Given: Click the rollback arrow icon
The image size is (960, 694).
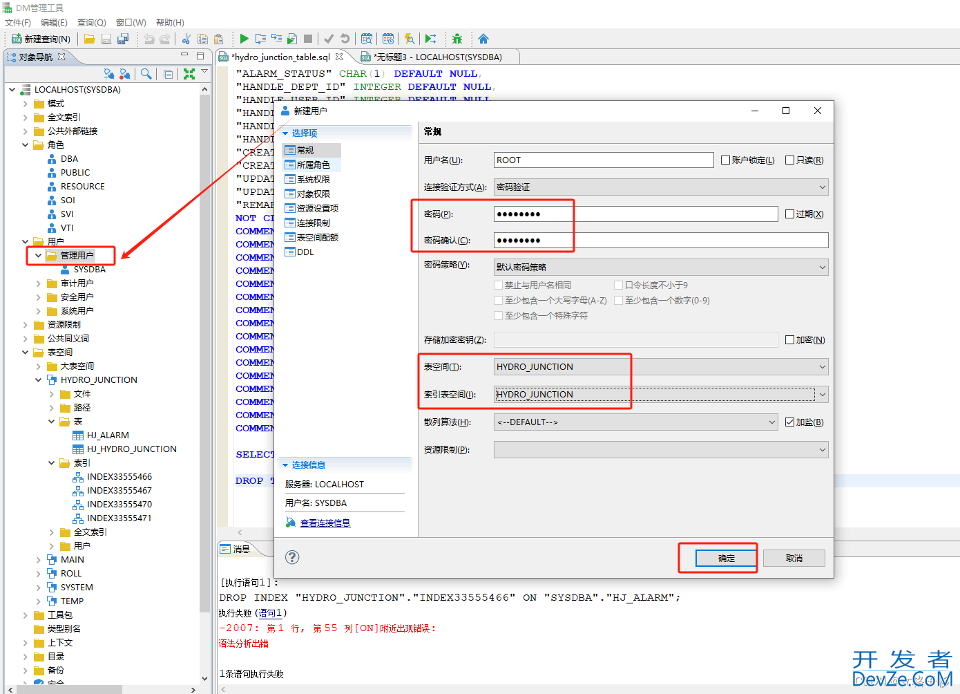Looking at the screenshot, I should 345,39.
